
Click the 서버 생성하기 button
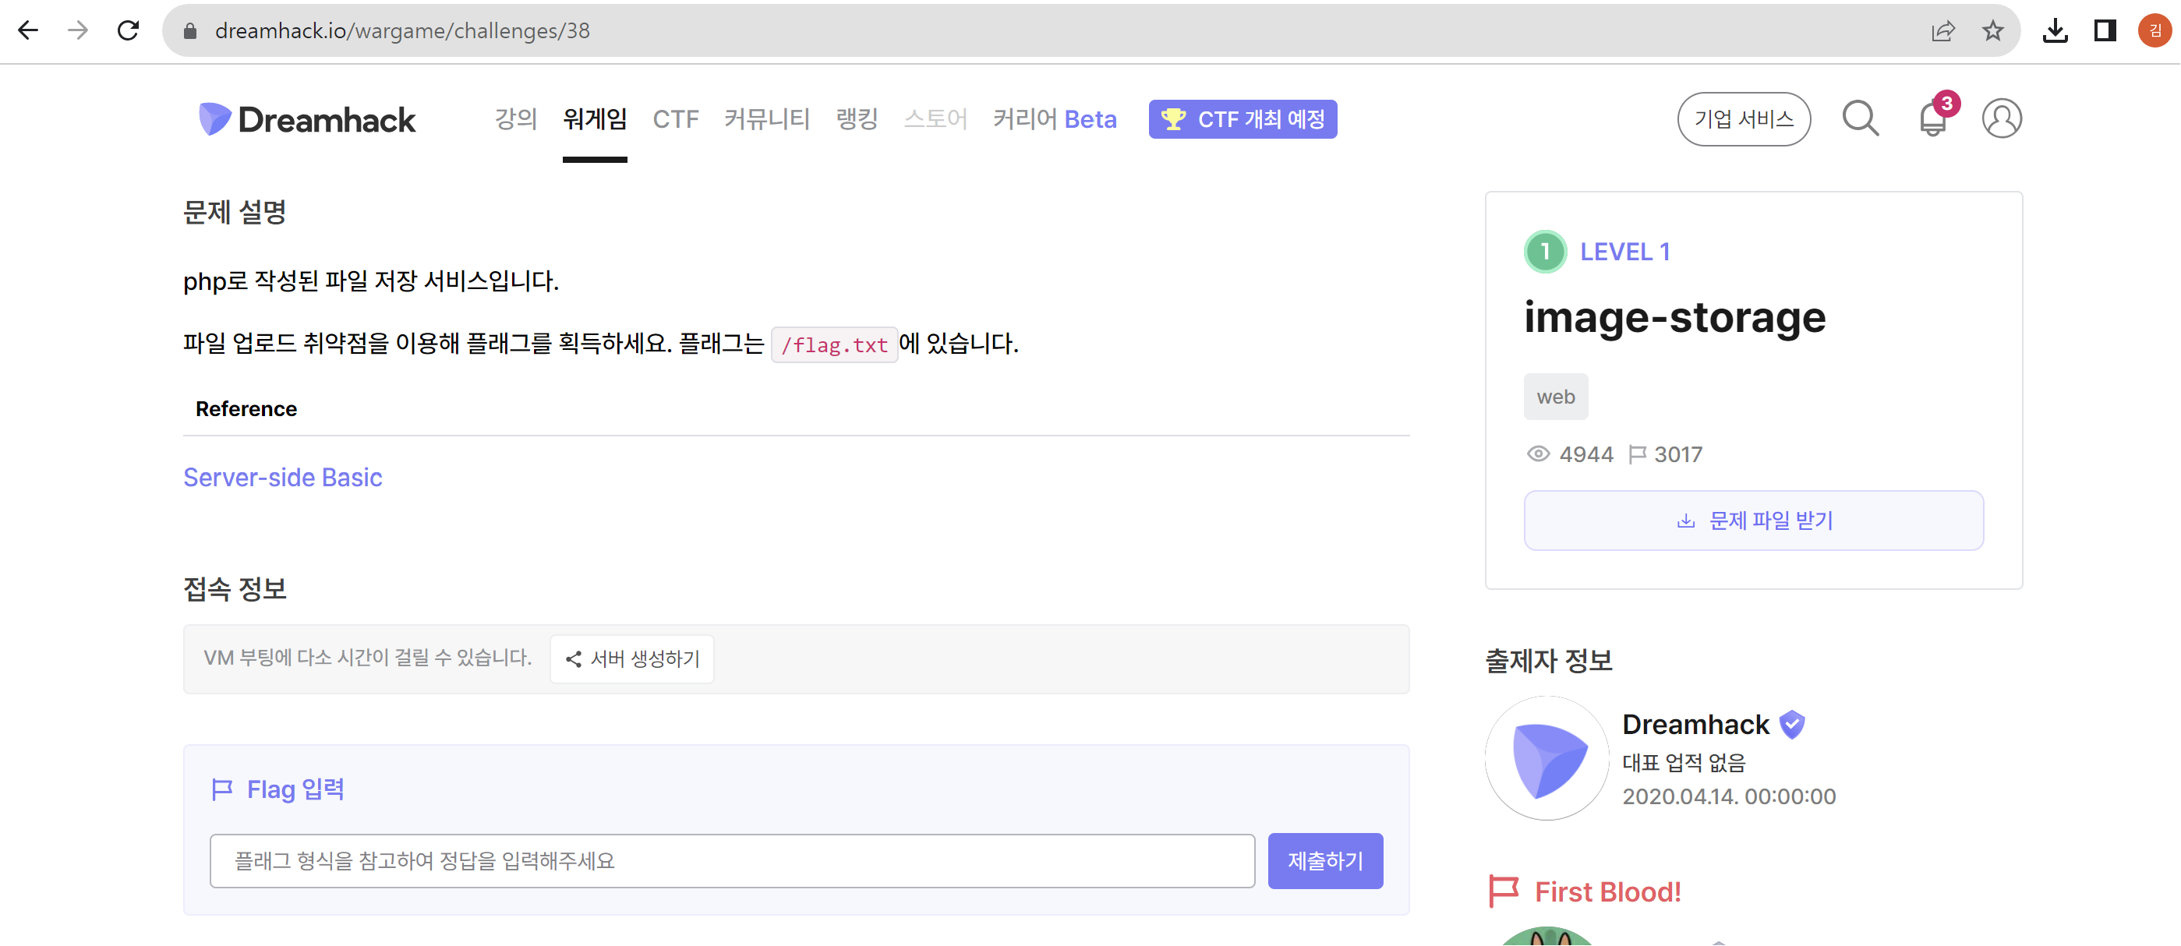[x=631, y=658]
